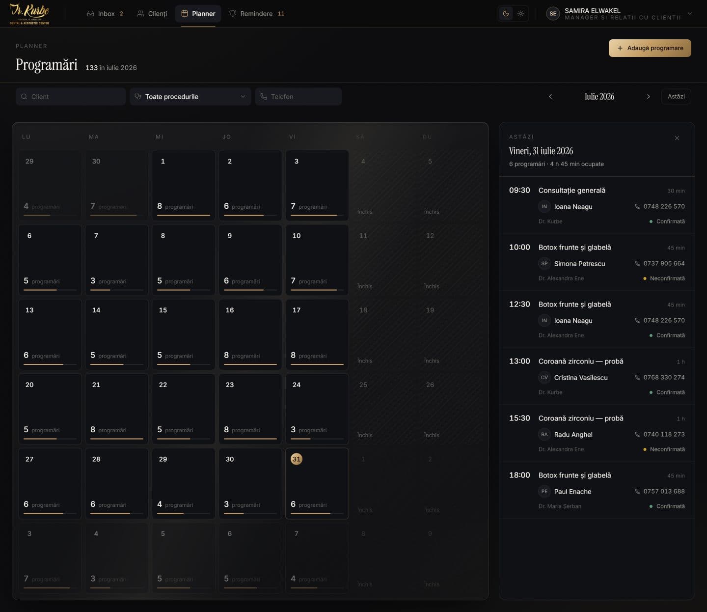Focus the Telefon filter field
Screen dimensions: 707x612
(299, 97)
